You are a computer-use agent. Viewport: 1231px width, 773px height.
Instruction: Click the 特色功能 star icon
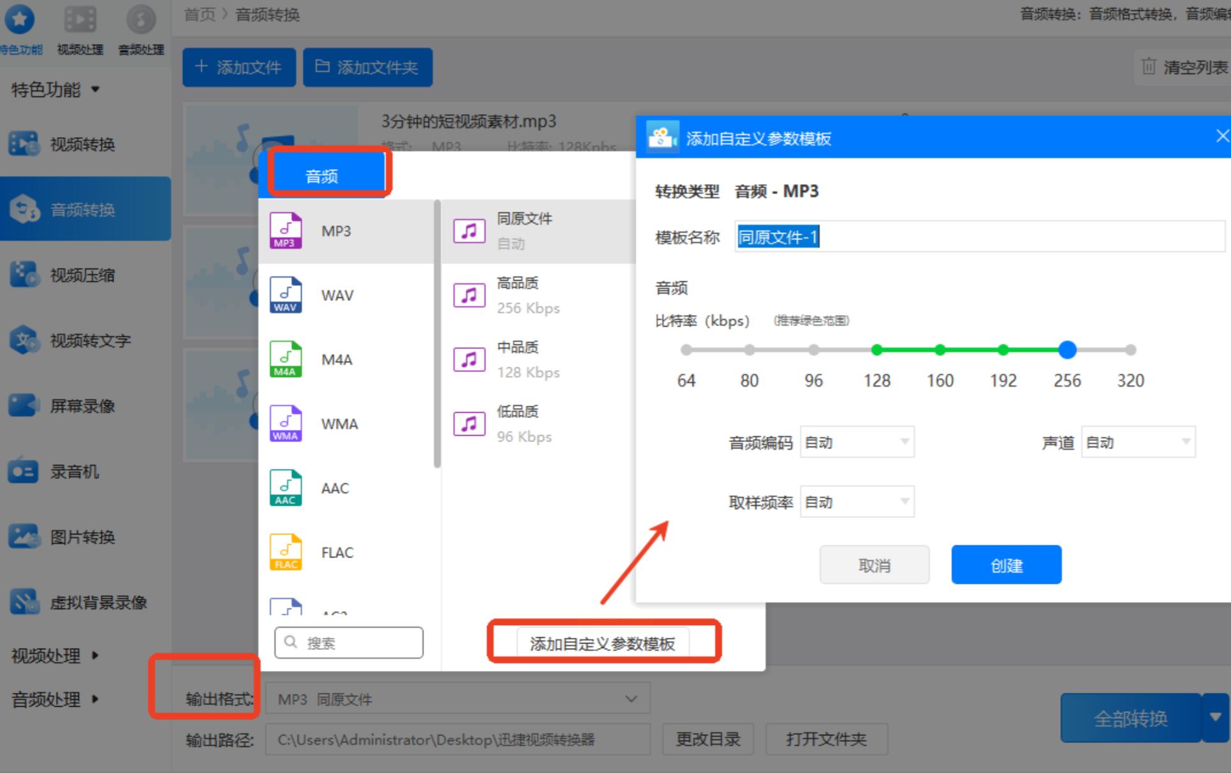pyautogui.click(x=19, y=19)
